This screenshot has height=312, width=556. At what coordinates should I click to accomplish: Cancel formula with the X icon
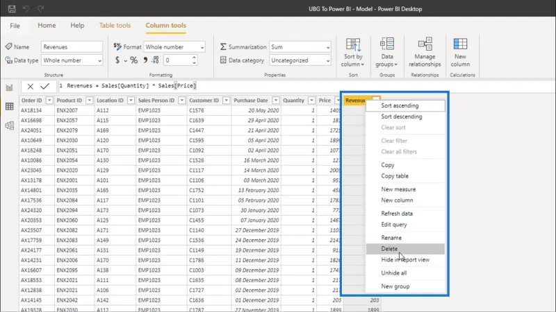click(30, 86)
